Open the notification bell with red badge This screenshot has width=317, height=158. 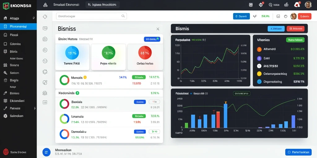pyautogui.click(x=297, y=5)
